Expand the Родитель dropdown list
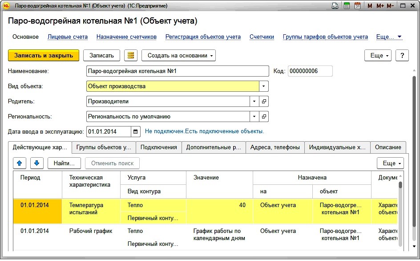Viewport: 420px width, 261px height. pos(254,102)
